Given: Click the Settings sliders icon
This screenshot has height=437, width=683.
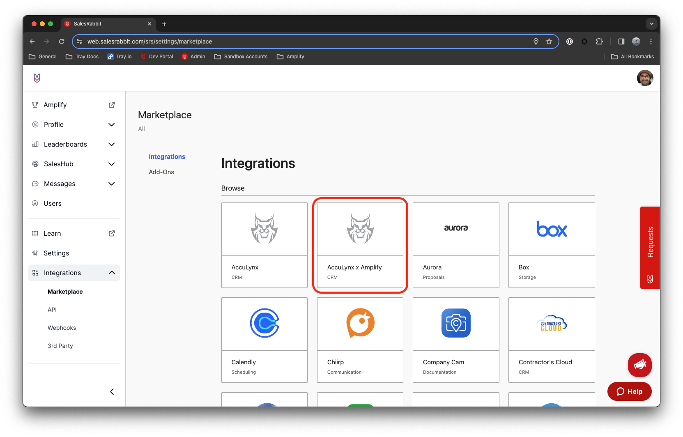Looking at the screenshot, I should (x=35, y=253).
